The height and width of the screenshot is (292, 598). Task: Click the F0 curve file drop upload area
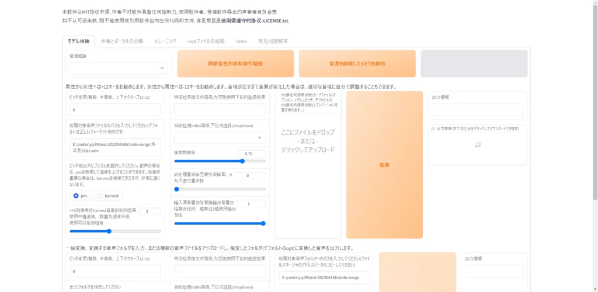point(308,141)
